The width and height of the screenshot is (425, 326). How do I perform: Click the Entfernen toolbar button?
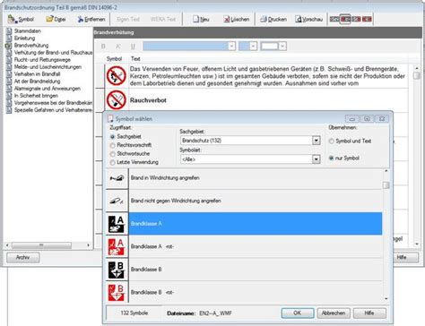(91, 20)
